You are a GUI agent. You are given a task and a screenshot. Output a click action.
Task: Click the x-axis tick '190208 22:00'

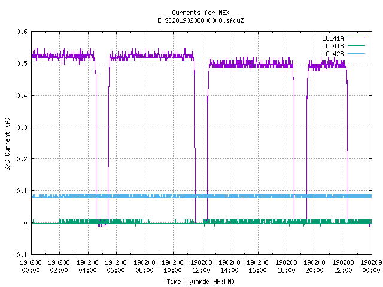click(343, 267)
